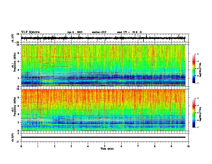The height and width of the screenshot is (164, 212).
Task: Click the time axis tick label "9"
Action: click(171, 146)
